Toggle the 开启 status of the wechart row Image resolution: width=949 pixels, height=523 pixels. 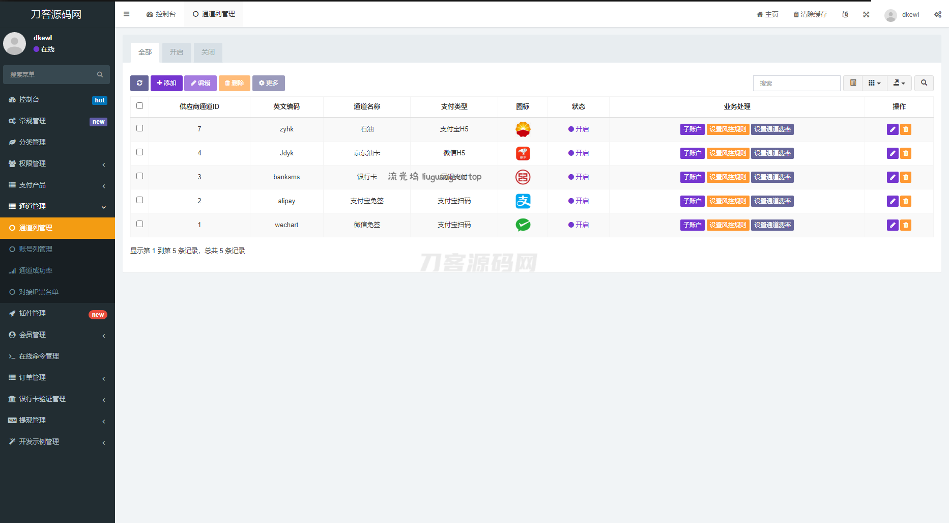pyautogui.click(x=579, y=225)
